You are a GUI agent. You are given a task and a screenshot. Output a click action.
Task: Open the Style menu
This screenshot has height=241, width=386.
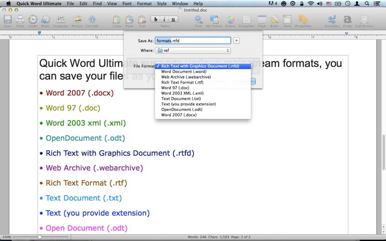click(x=162, y=3)
